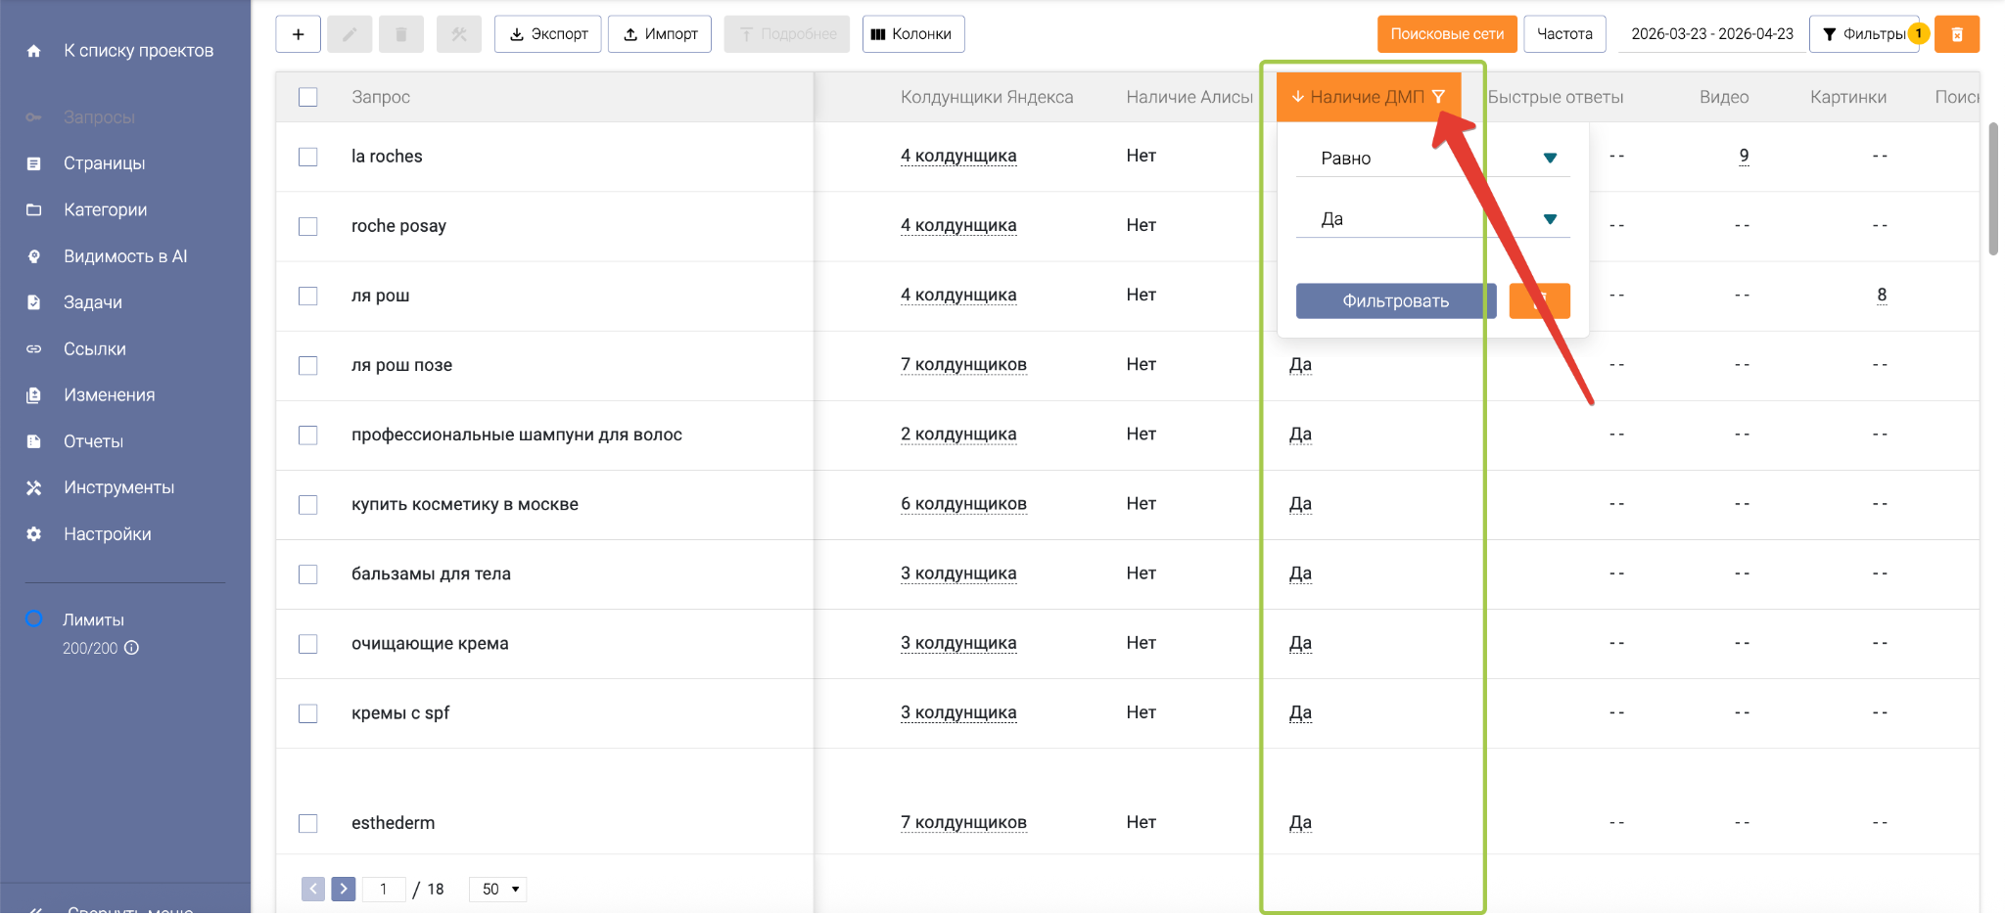Screen dimensions: 2005x916
Task: Click the Экспорт button
Action: [547, 34]
